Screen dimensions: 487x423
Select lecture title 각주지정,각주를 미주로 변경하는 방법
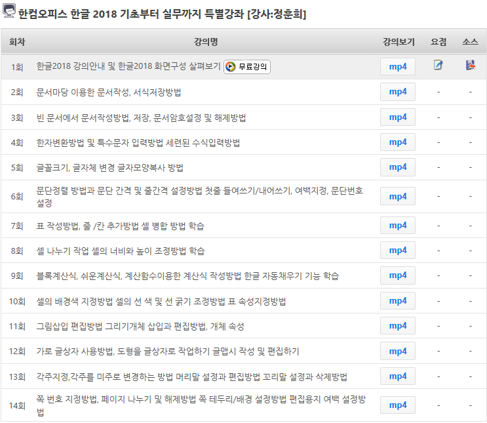click(x=104, y=377)
